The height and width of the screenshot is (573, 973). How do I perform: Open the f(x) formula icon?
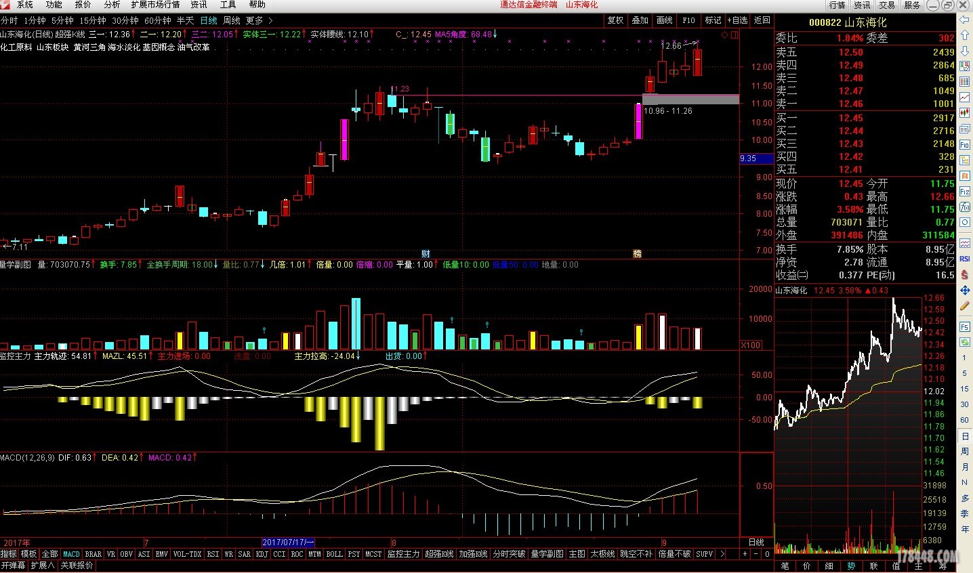click(x=965, y=207)
